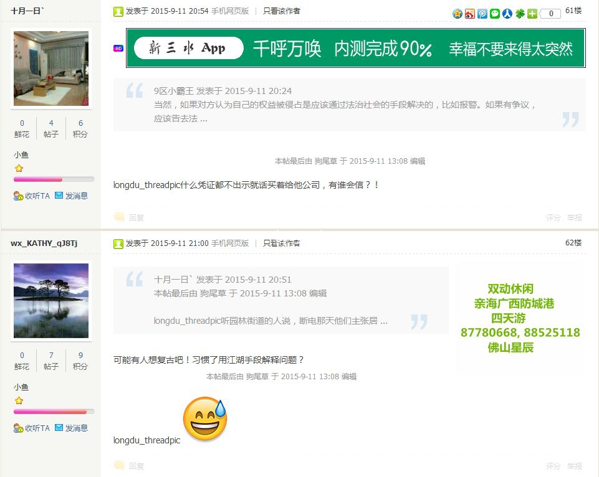Open the 新三水 App banner ad
Screen dimensions: 599x477
tap(355, 48)
